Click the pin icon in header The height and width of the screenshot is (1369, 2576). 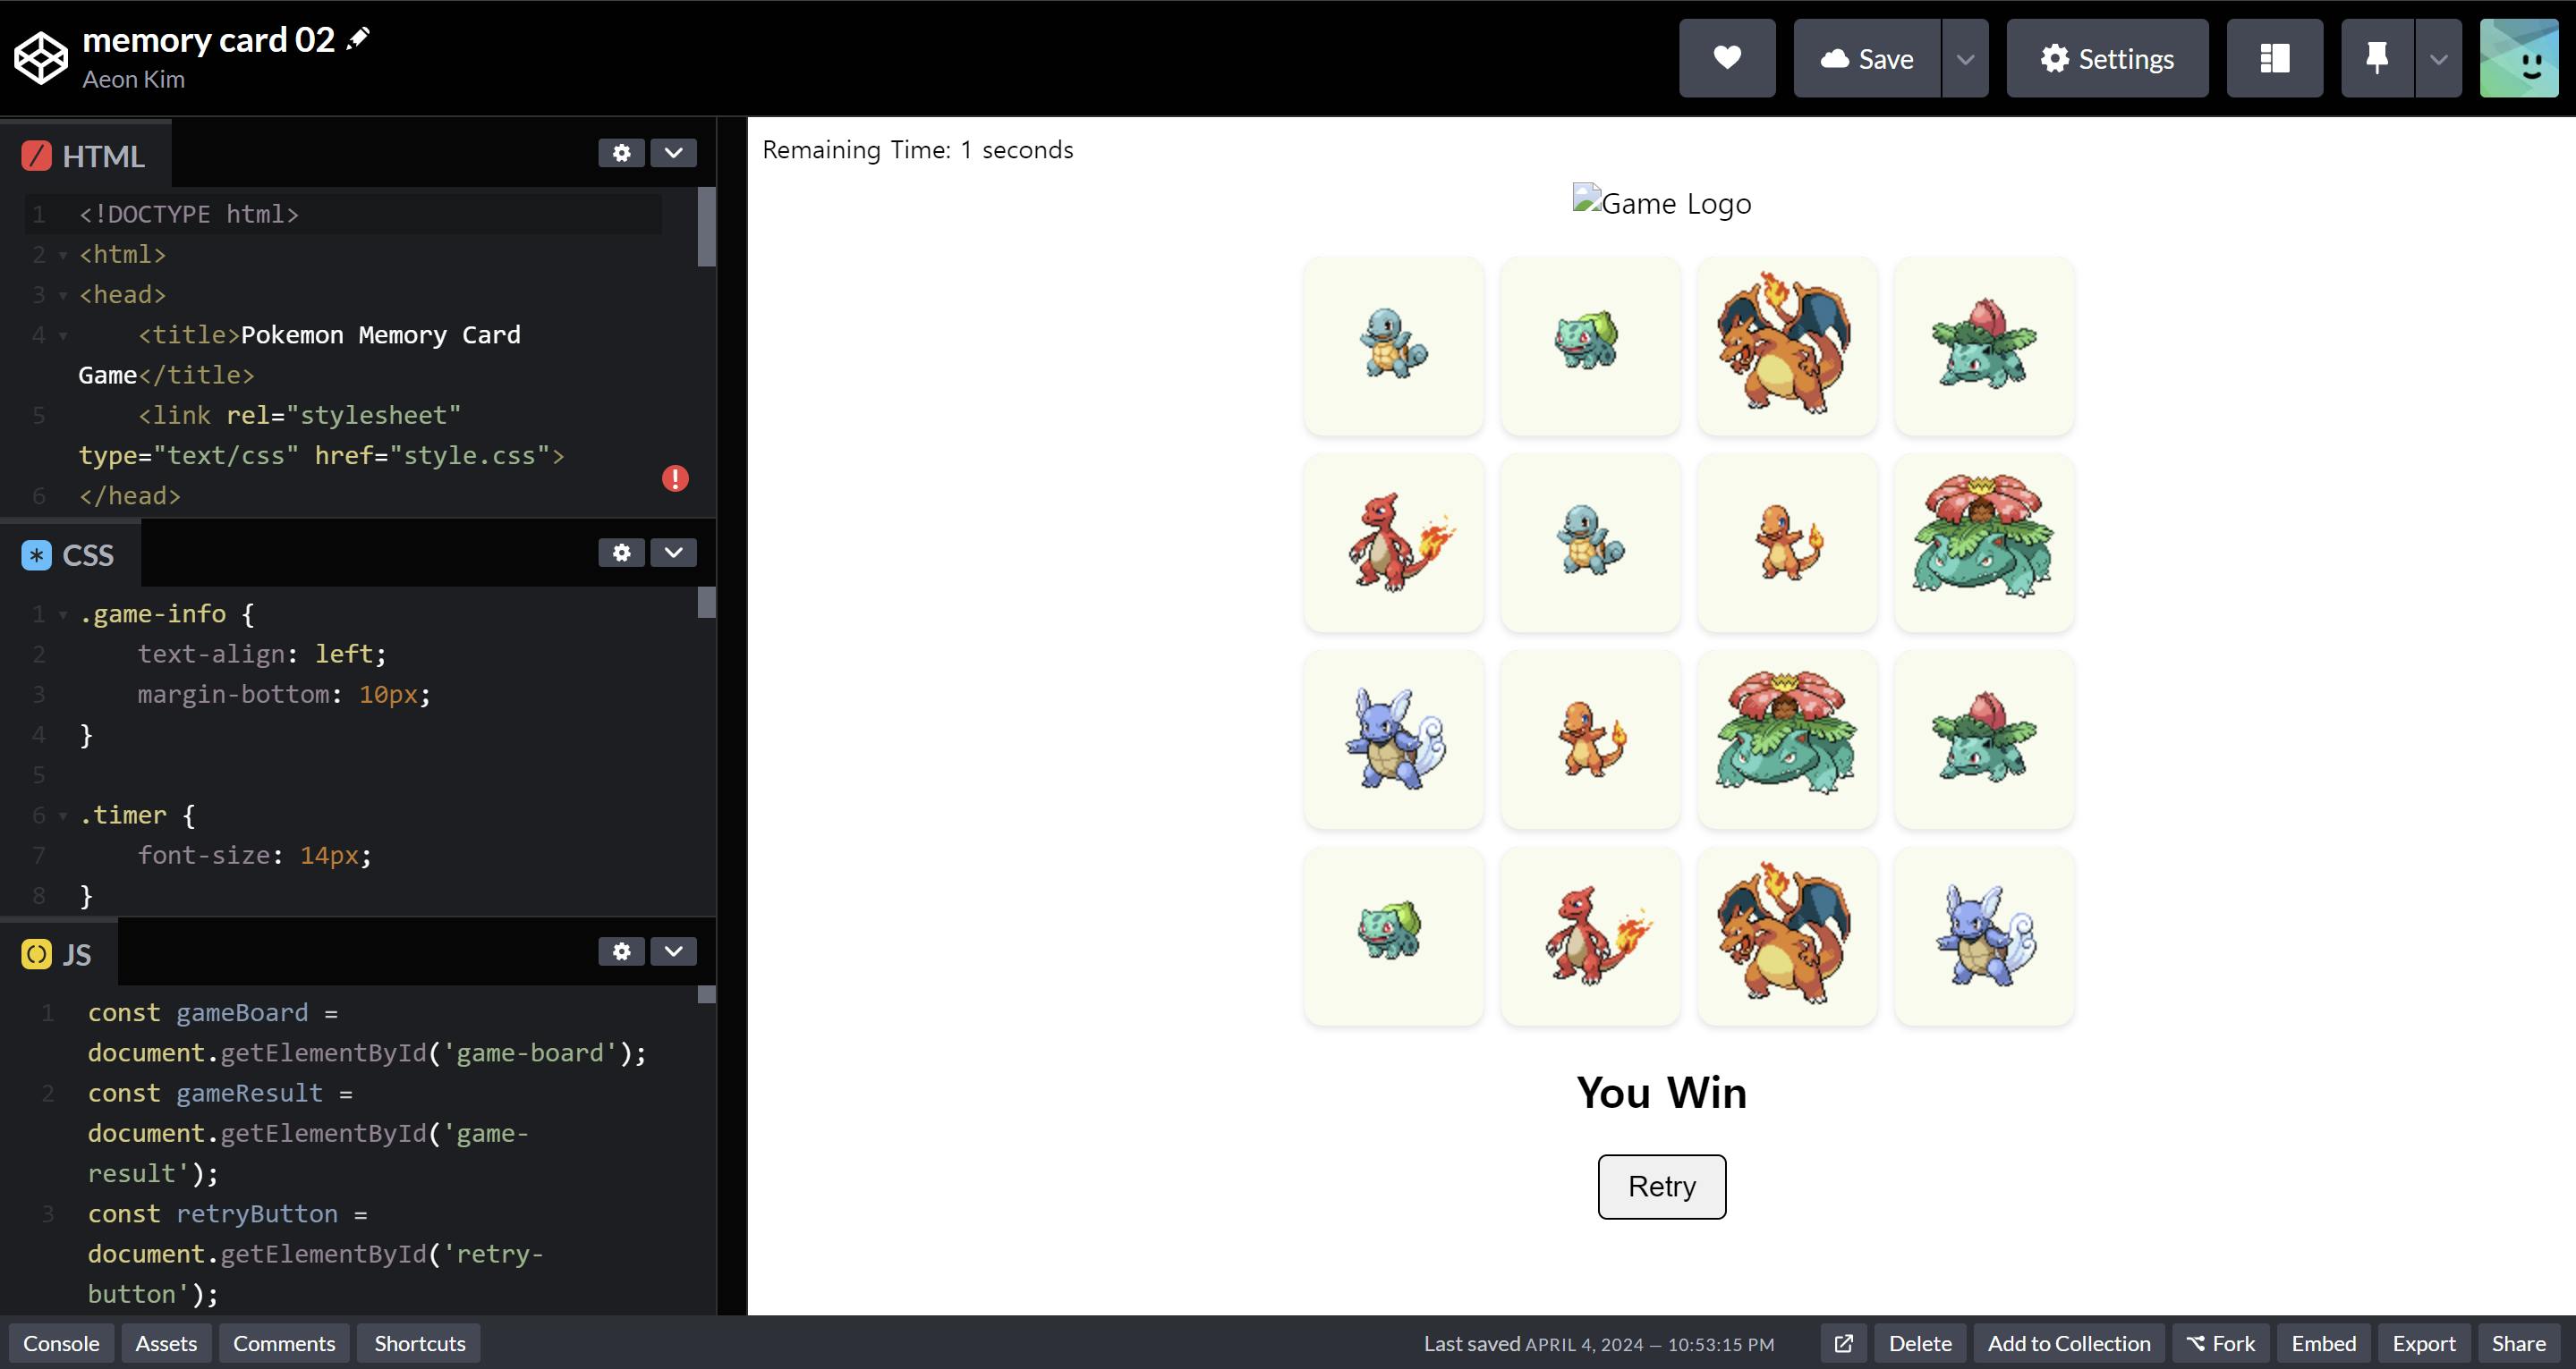(x=2377, y=58)
